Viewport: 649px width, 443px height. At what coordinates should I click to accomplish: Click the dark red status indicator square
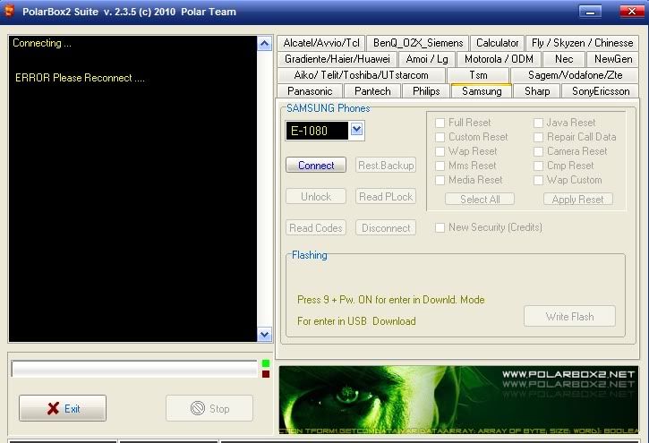[266, 374]
